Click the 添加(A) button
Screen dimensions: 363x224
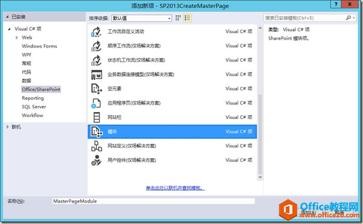308,212
